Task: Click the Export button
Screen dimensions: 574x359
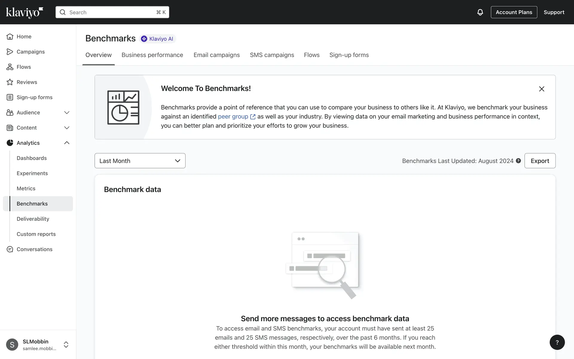Action: coord(540,161)
